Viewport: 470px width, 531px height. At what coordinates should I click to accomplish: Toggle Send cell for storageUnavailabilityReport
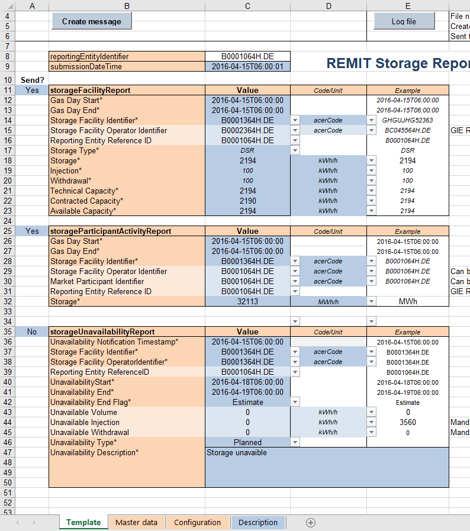click(x=31, y=332)
